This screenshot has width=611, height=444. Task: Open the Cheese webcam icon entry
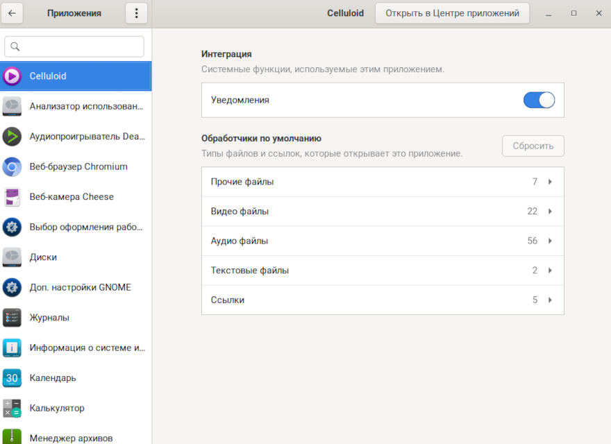pos(12,197)
